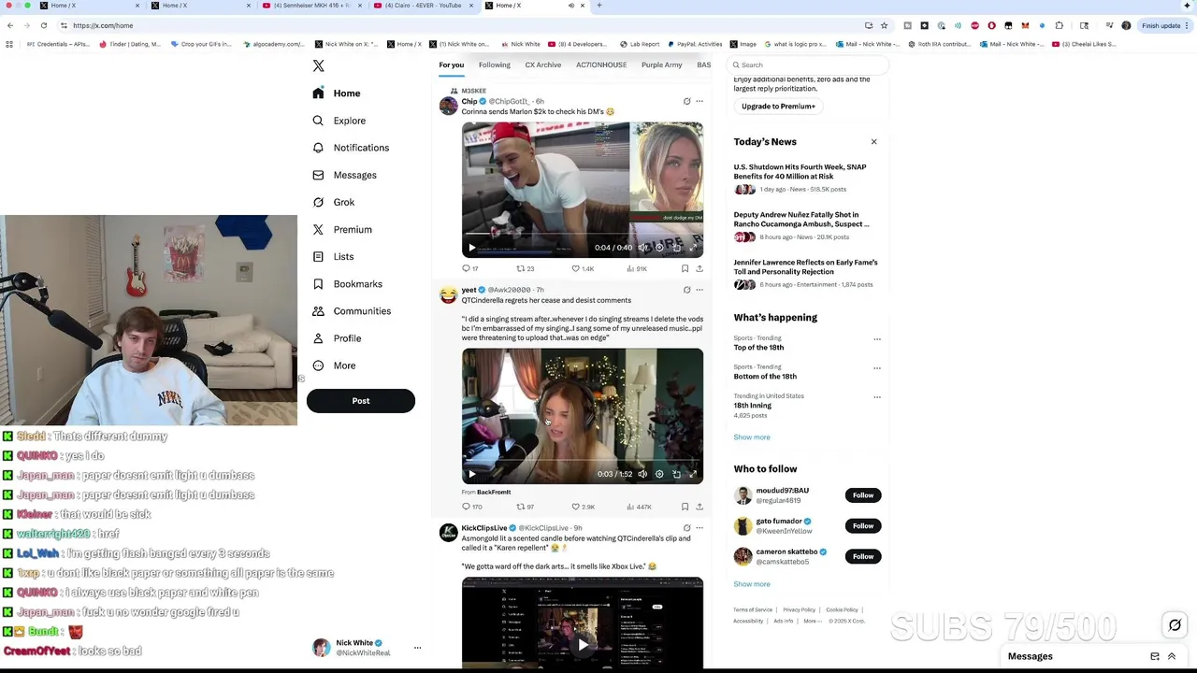
Task: Enter fullscreen on yeet's video
Action: [x=693, y=474]
